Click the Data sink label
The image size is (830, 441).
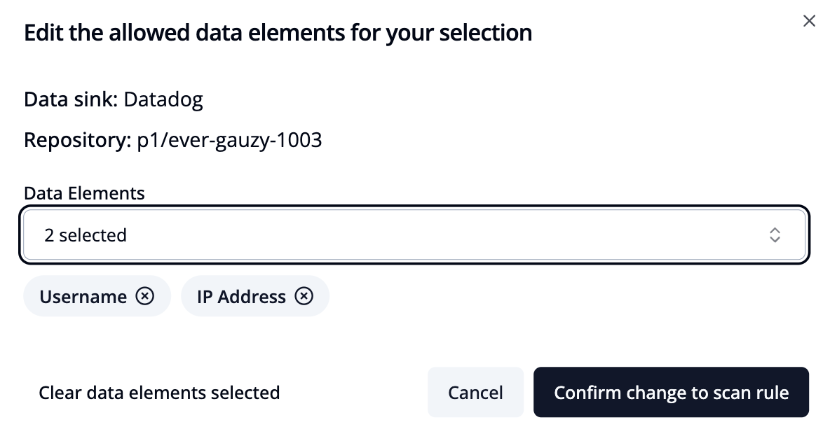(71, 99)
